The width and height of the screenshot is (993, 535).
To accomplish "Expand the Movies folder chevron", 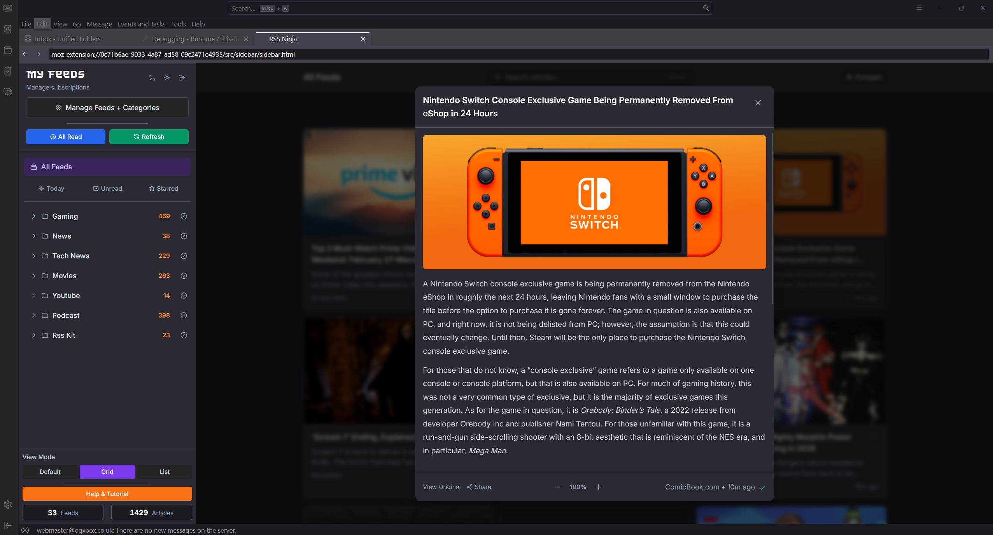I will click(34, 275).
